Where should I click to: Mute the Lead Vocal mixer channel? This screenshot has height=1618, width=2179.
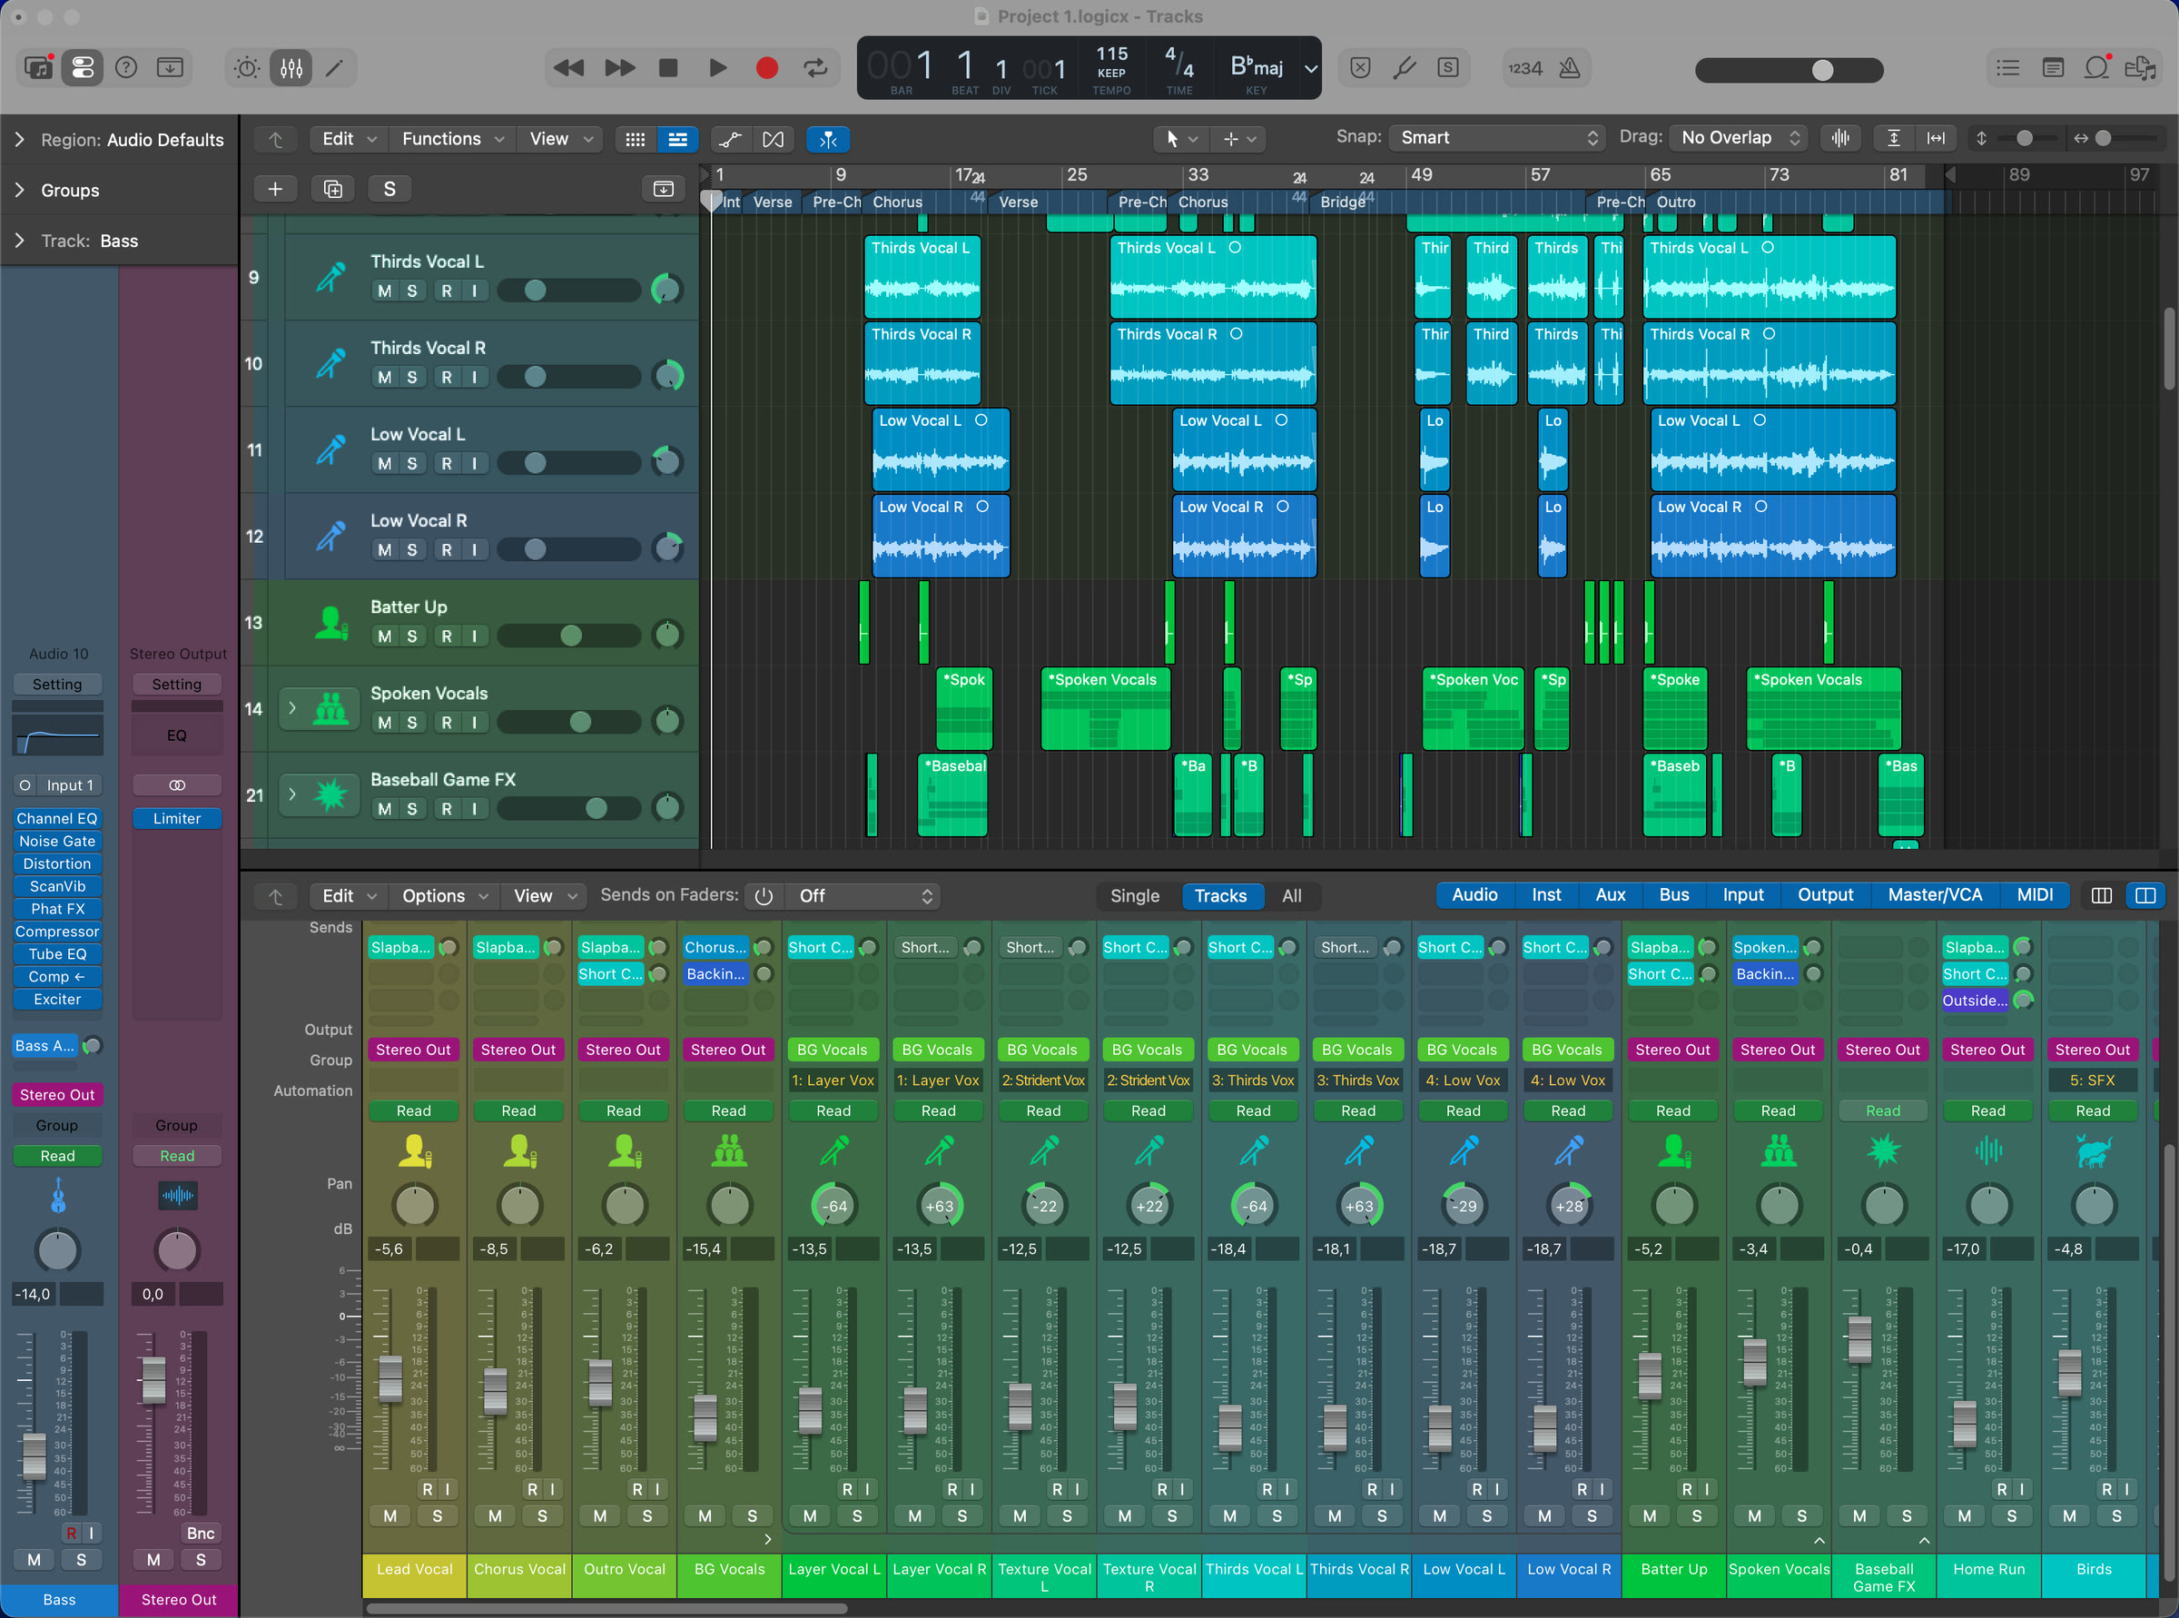click(x=389, y=1515)
